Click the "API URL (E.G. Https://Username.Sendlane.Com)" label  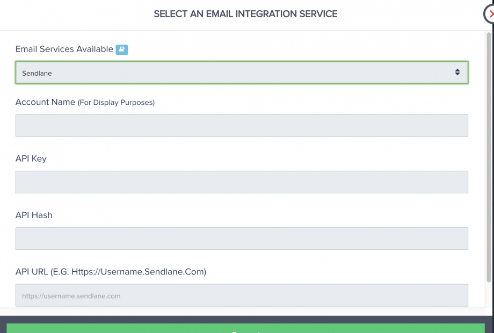point(111,272)
